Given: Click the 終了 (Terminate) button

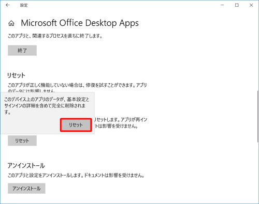Looking at the screenshot, I should [22, 51].
